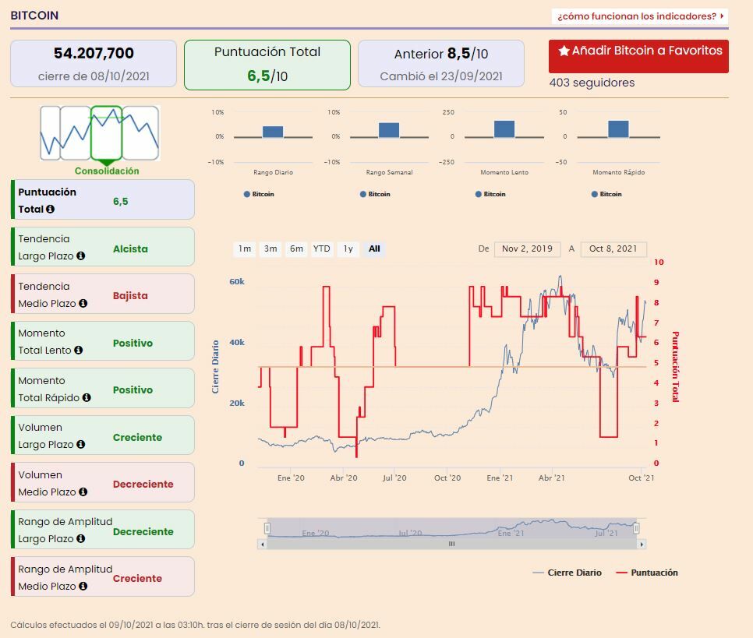Click Añadir Bitcoin a Favoritos button

coord(638,56)
